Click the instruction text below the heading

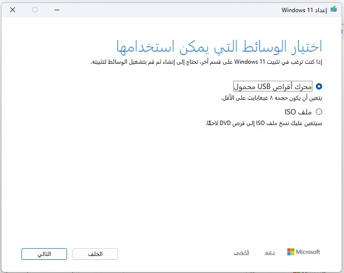click(x=206, y=62)
